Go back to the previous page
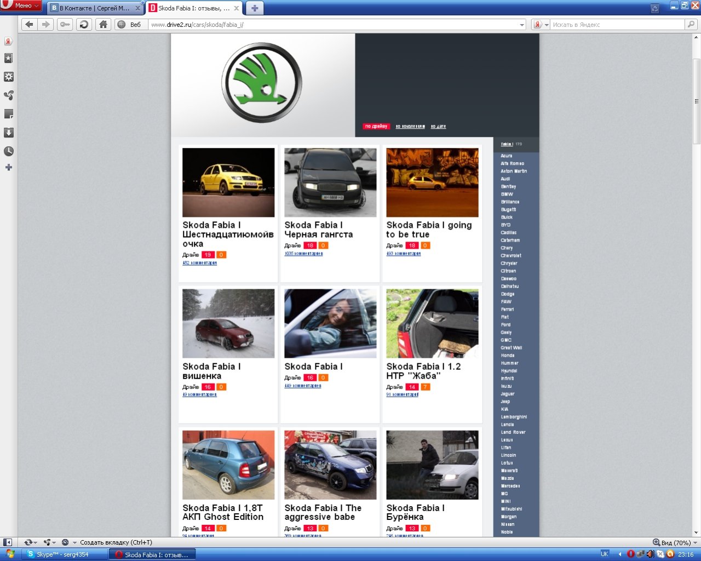The height and width of the screenshot is (561, 701). [x=30, y=24]
